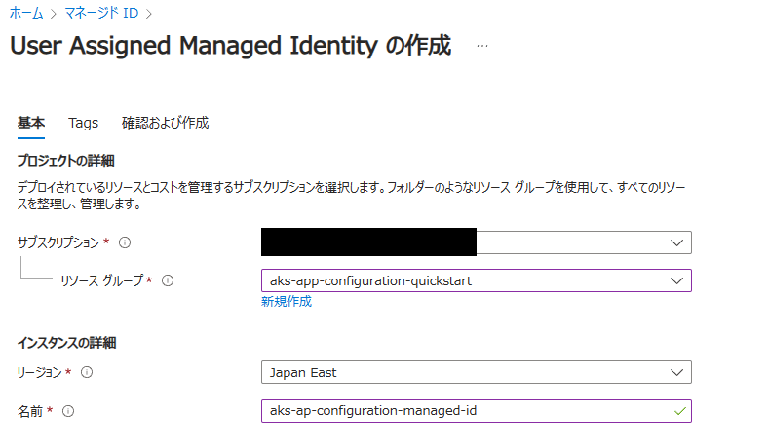Image resolution: width=768 pixels, height=447 pixels.
Task: Show info tooltip for リソース グループ
Action: pyautogui.click(x=168, y=280)
